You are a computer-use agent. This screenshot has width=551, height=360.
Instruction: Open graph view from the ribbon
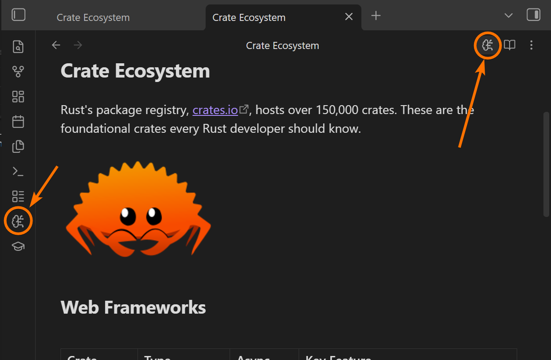click(18, 71)
